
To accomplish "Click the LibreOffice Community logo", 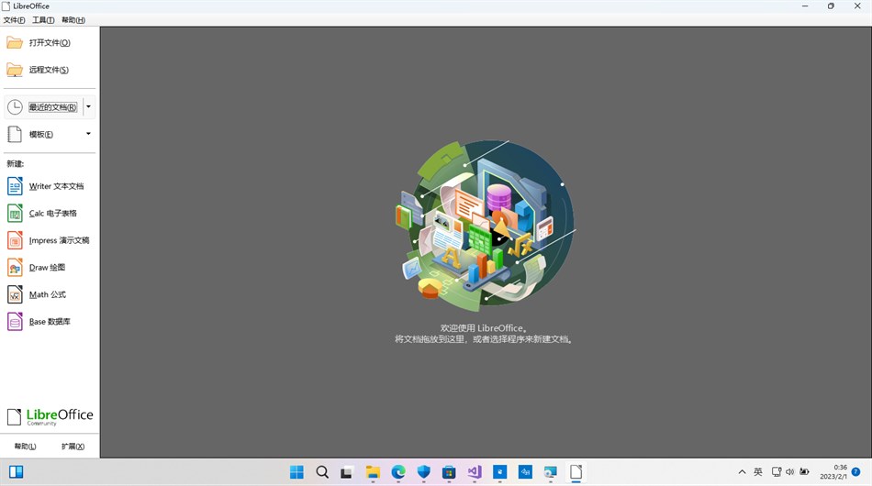I will coord(50,417).
